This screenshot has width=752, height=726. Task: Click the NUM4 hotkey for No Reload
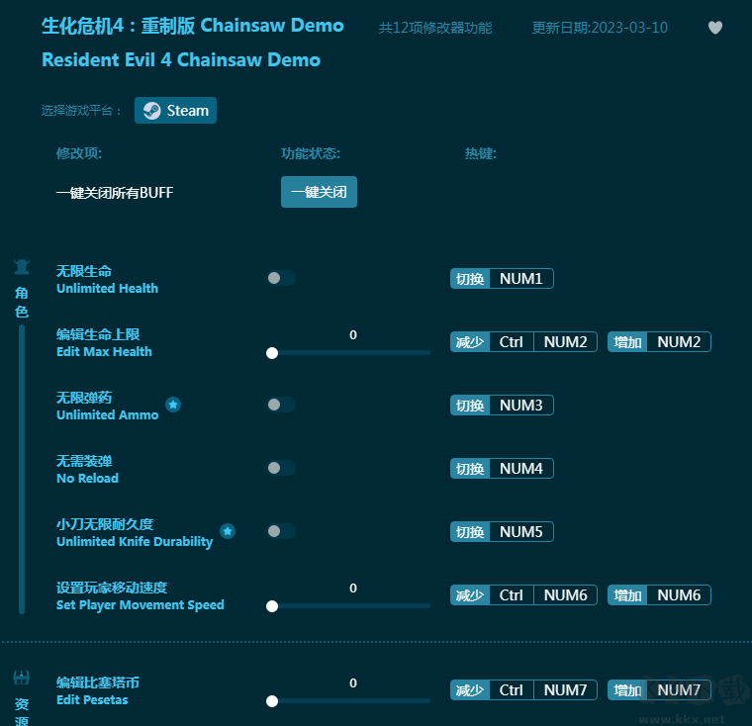pos(521,469)
